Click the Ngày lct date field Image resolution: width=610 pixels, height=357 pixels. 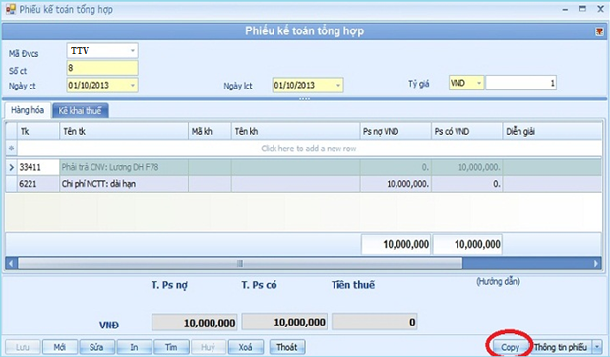[308, 85]
